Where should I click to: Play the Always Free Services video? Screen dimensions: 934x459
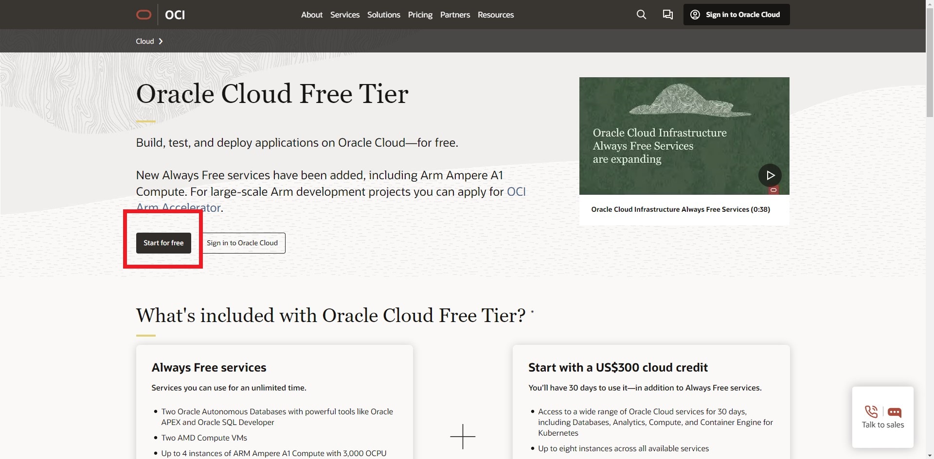click(x=770, y=175)
